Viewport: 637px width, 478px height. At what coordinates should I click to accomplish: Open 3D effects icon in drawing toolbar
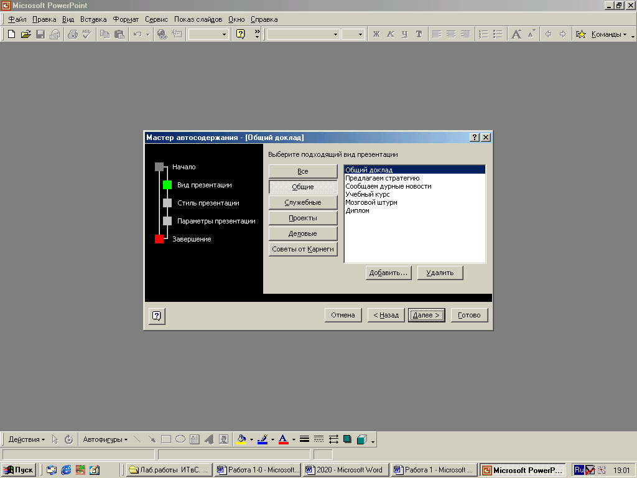361,439
